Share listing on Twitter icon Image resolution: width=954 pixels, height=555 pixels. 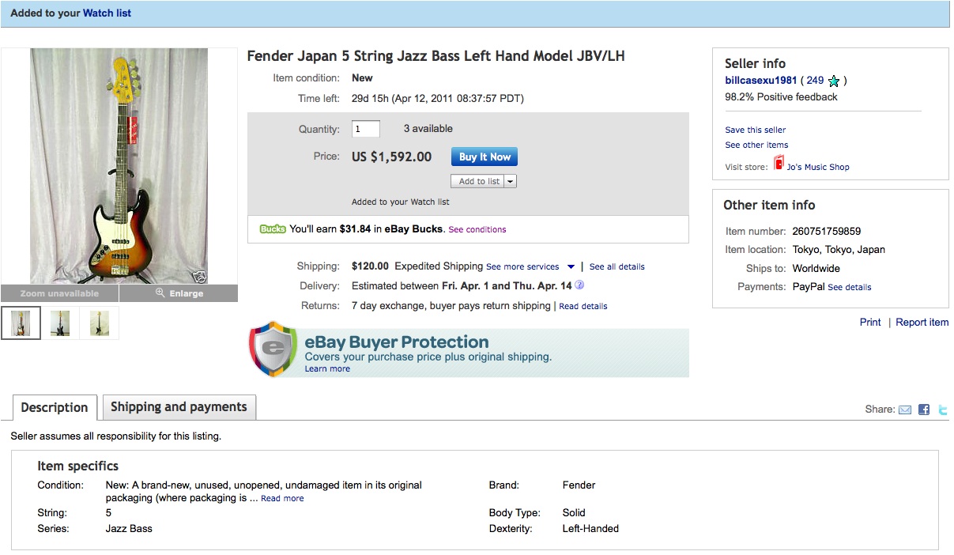(942, 410)
